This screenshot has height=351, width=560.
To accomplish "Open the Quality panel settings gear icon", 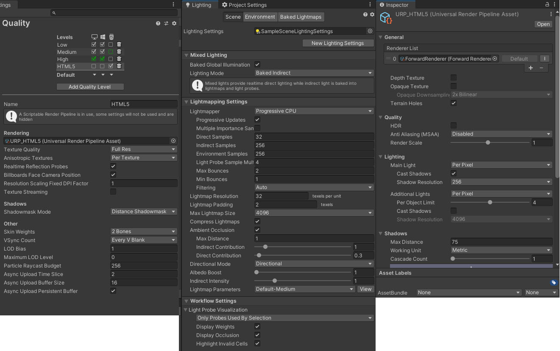I will pyautogui.click(x=174, y=24).
